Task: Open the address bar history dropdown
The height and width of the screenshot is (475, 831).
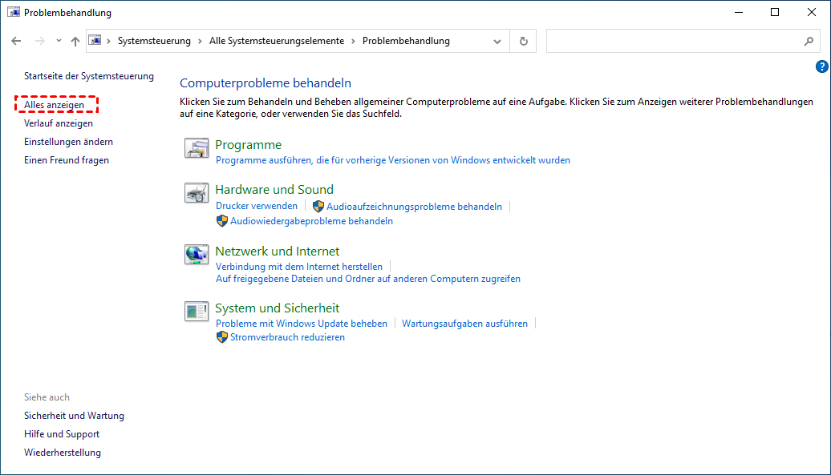Action: click(498, 41)
